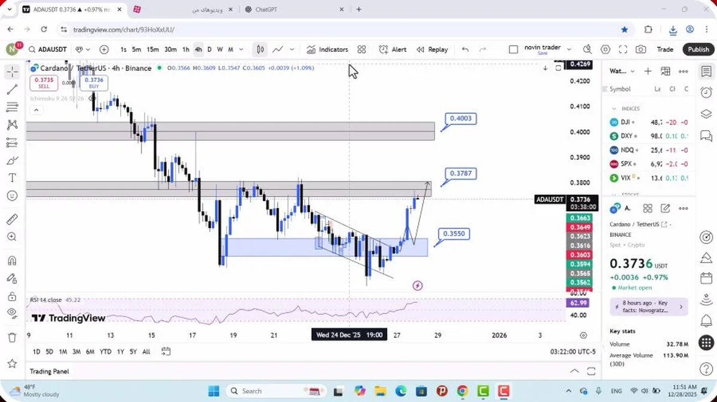This screenshot has height=402, width=717.
Task: Start bar Replay mode
Action: click(432, 50)
